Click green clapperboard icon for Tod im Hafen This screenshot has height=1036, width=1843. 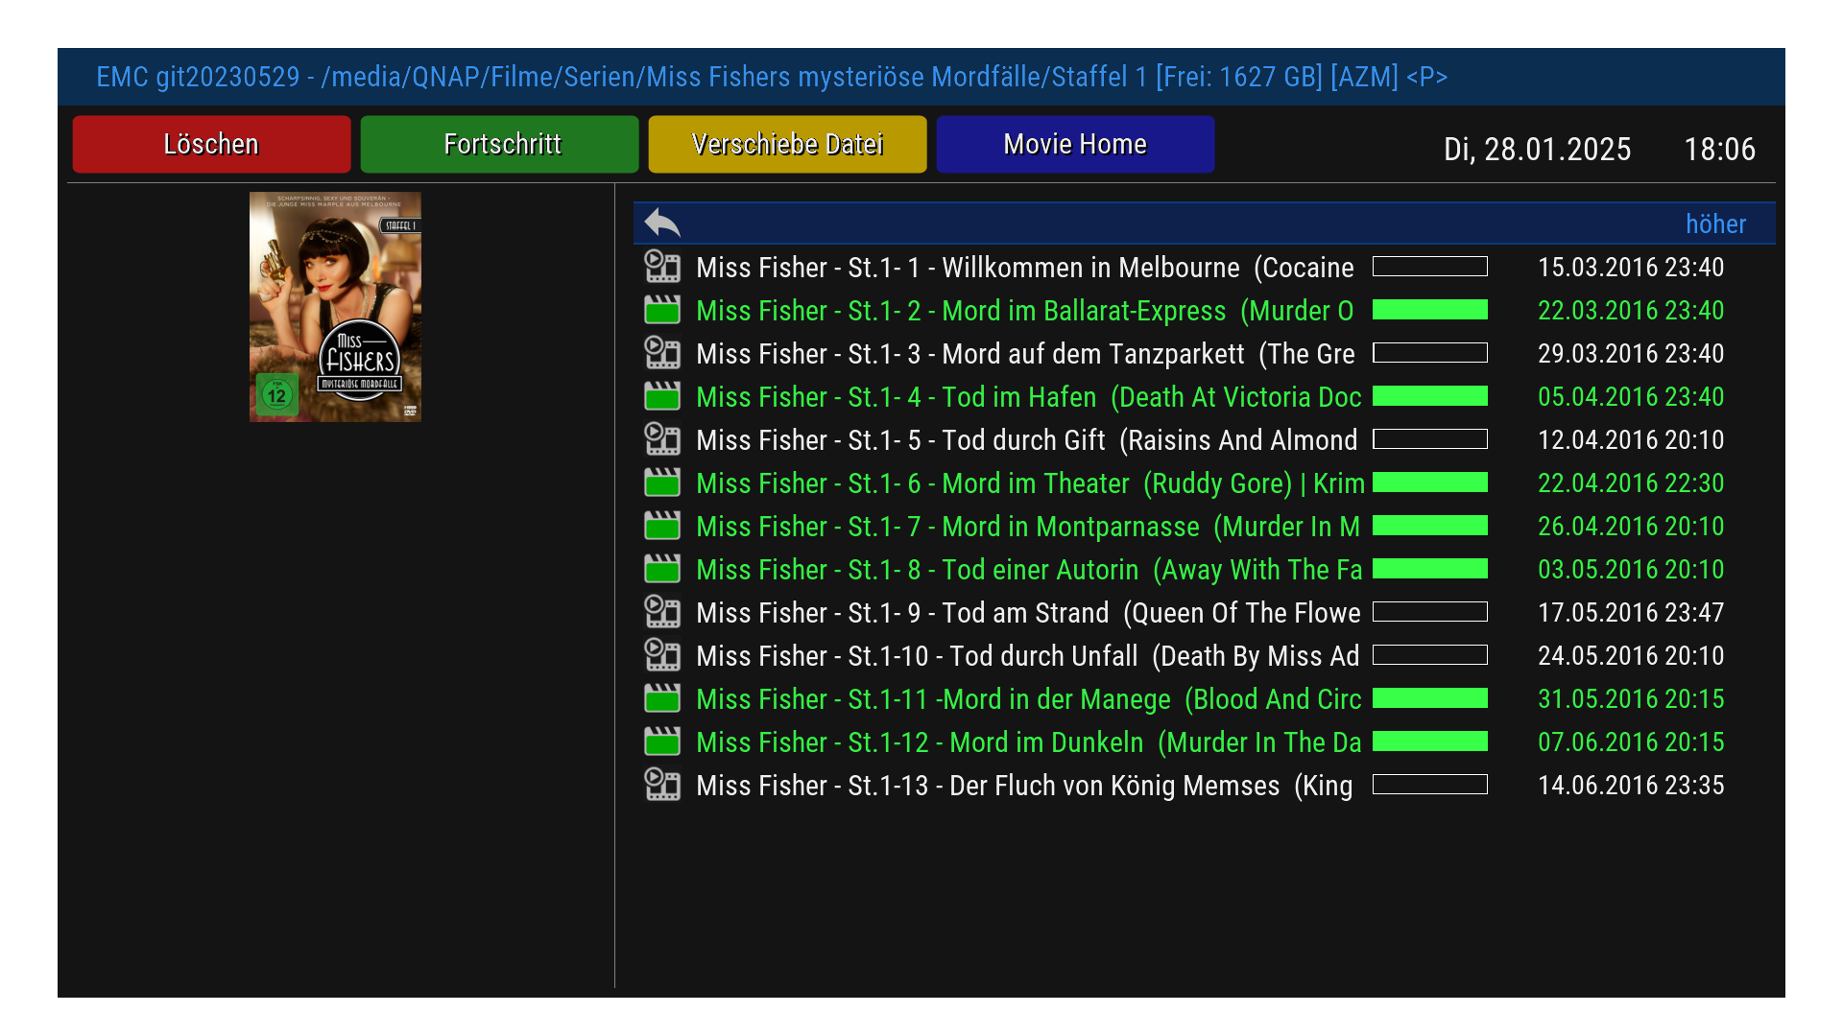click(662, 396)
